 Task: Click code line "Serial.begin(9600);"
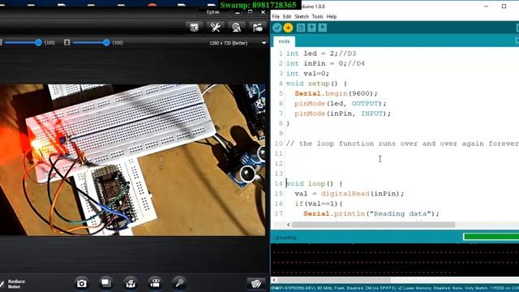336,93
